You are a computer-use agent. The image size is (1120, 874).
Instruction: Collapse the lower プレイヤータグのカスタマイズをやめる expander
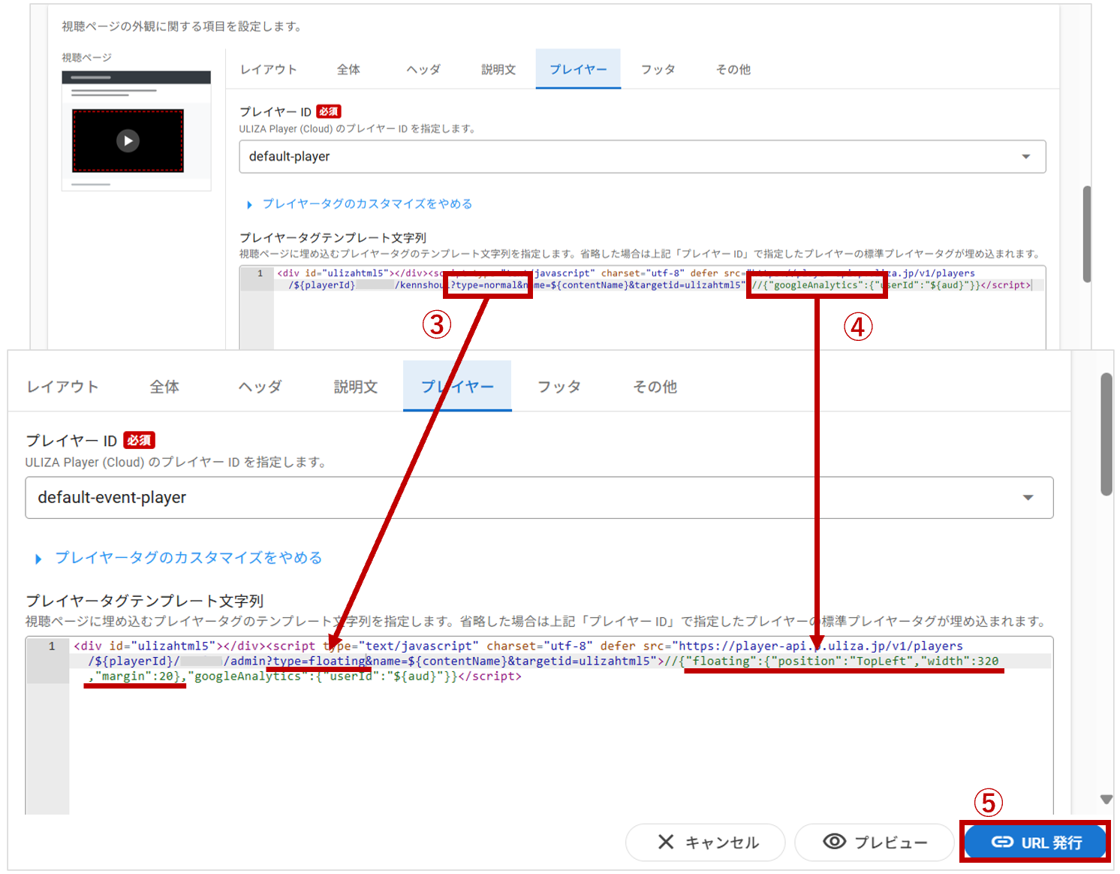tap(38, 559)
